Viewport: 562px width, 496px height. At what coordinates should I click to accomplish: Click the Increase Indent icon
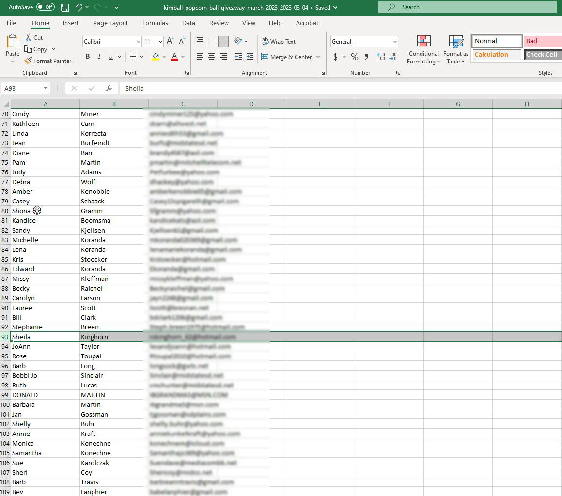pyautogui.click(x=250, y=57)
